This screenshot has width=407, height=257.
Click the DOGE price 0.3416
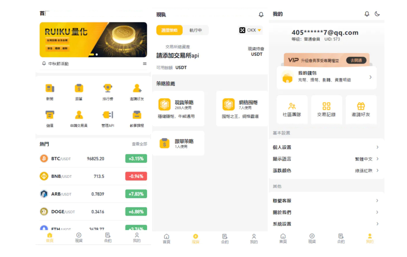click(x=98, y=212)
